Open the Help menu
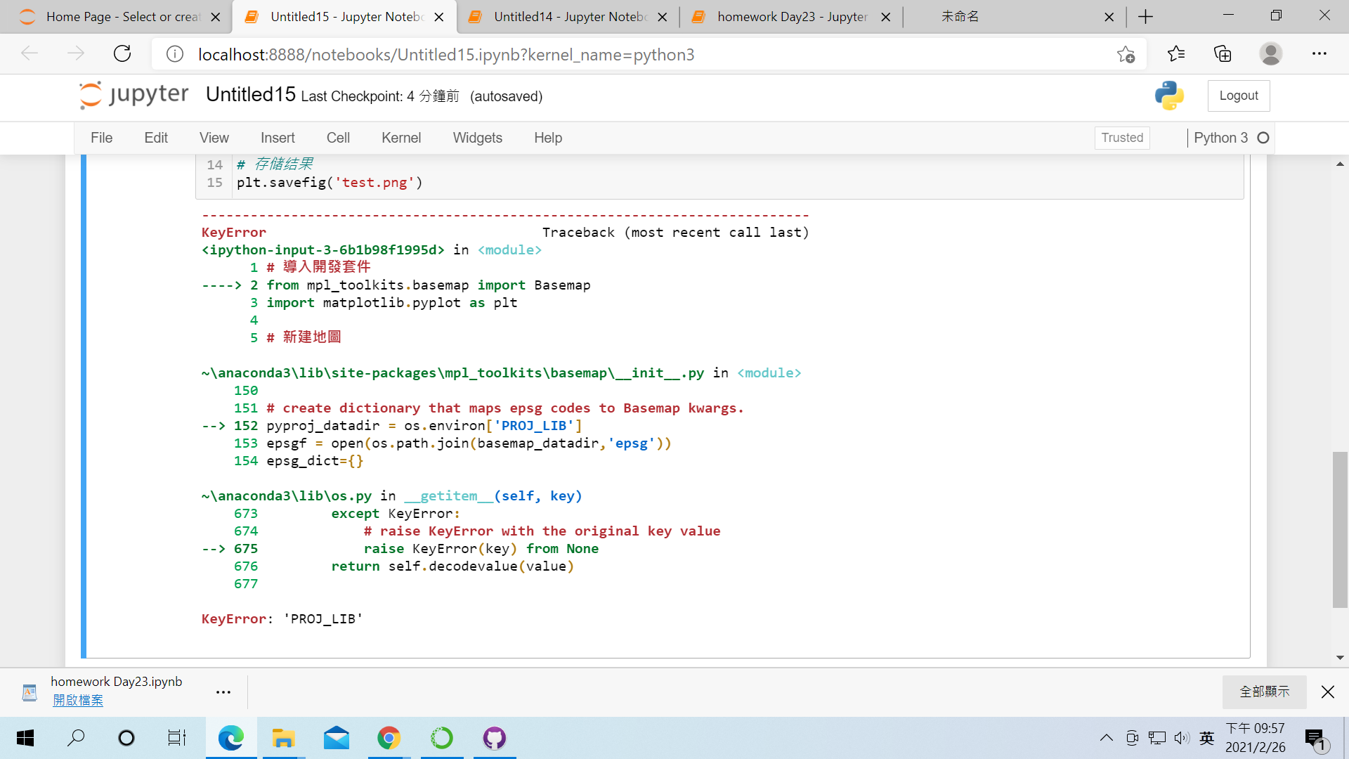The width and height of the screenshot is (1349, 759). [x=548, y=138]
